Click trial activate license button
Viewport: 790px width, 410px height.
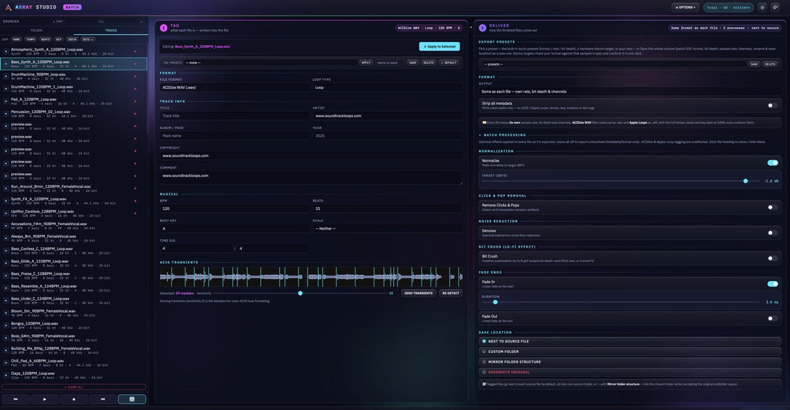(x=729, y=7)
